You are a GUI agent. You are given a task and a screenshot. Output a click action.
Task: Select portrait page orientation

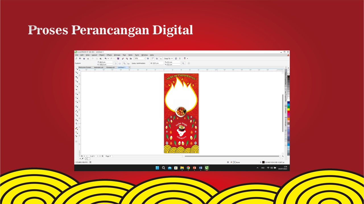(116, 63)
